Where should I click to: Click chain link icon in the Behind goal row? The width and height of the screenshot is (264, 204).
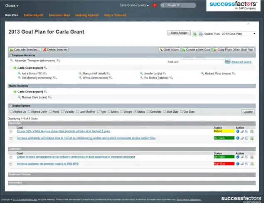[x=242, y=131]
